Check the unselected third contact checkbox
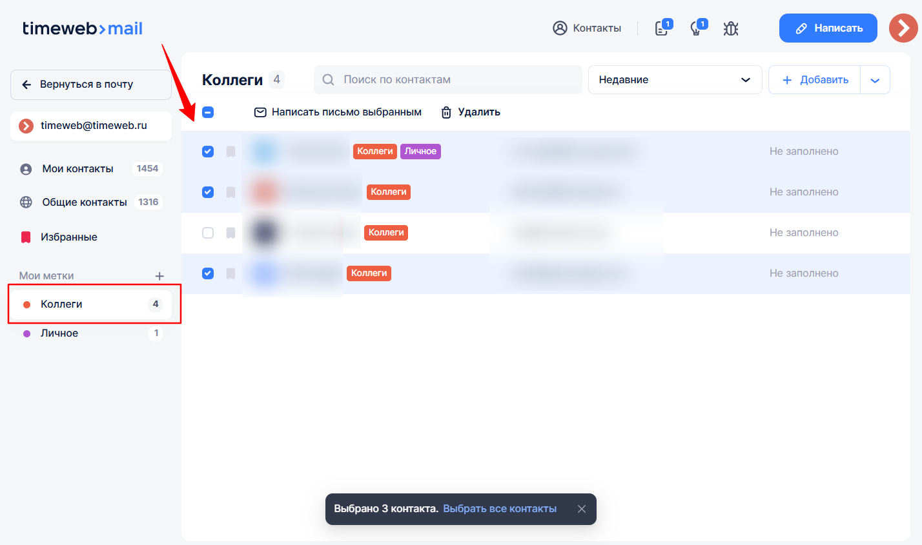922x545 pixels. (x=208, y=233)
